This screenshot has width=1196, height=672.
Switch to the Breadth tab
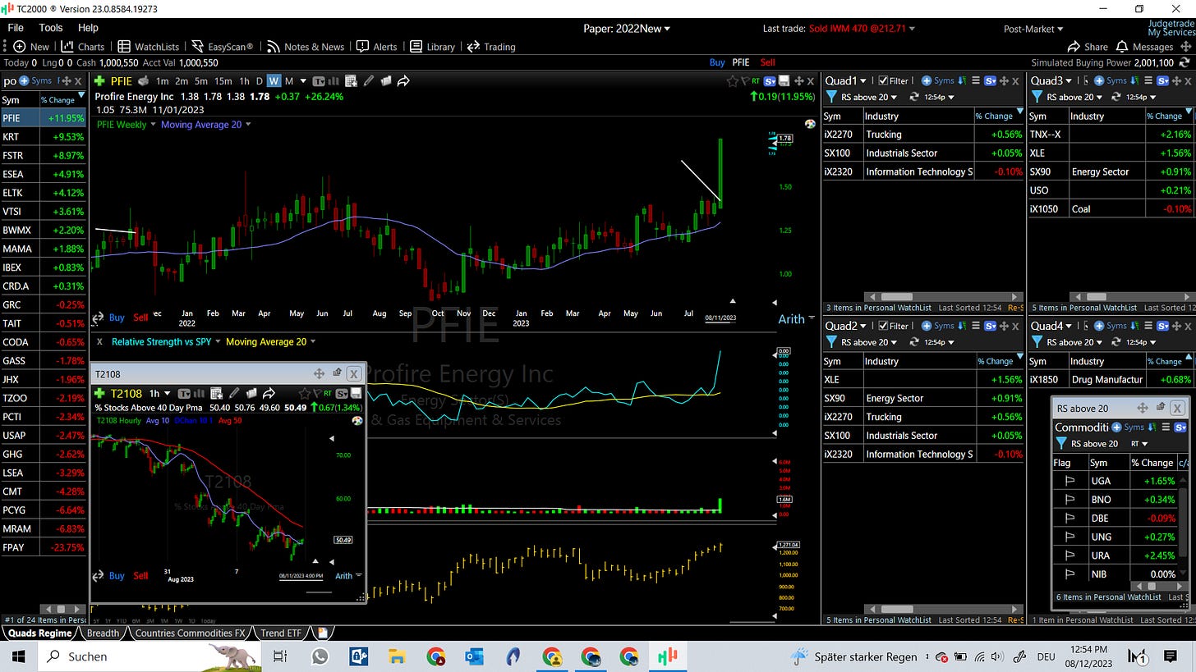click(x=103, y=633)
